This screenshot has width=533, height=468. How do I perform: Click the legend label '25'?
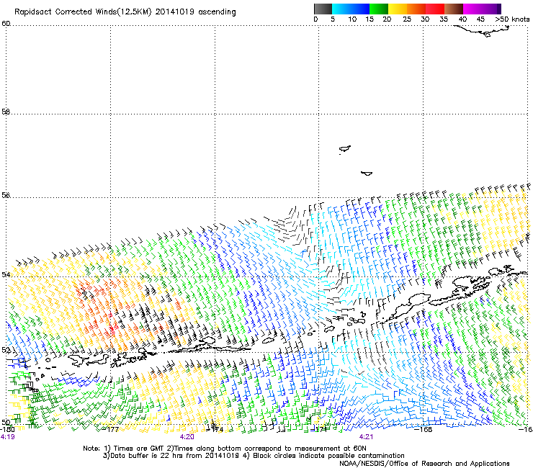point(406,19)
